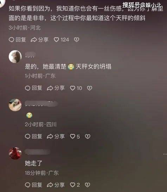This screenshot has width=167, height=192.
Task: Like the top comment with 124 likes
Action: [x=62, y=40]
